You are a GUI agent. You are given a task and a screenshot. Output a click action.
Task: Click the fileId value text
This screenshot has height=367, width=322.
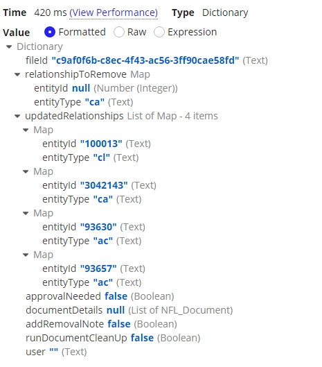pos(145,60)
